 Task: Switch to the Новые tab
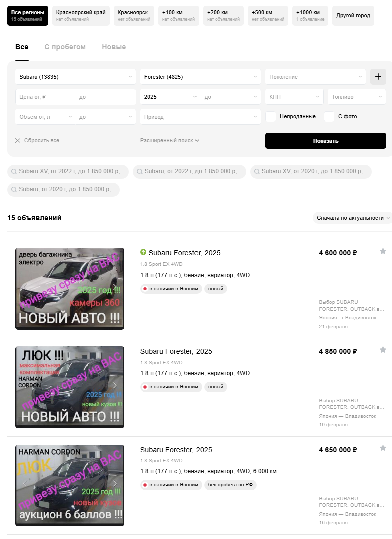coord(114,47)
